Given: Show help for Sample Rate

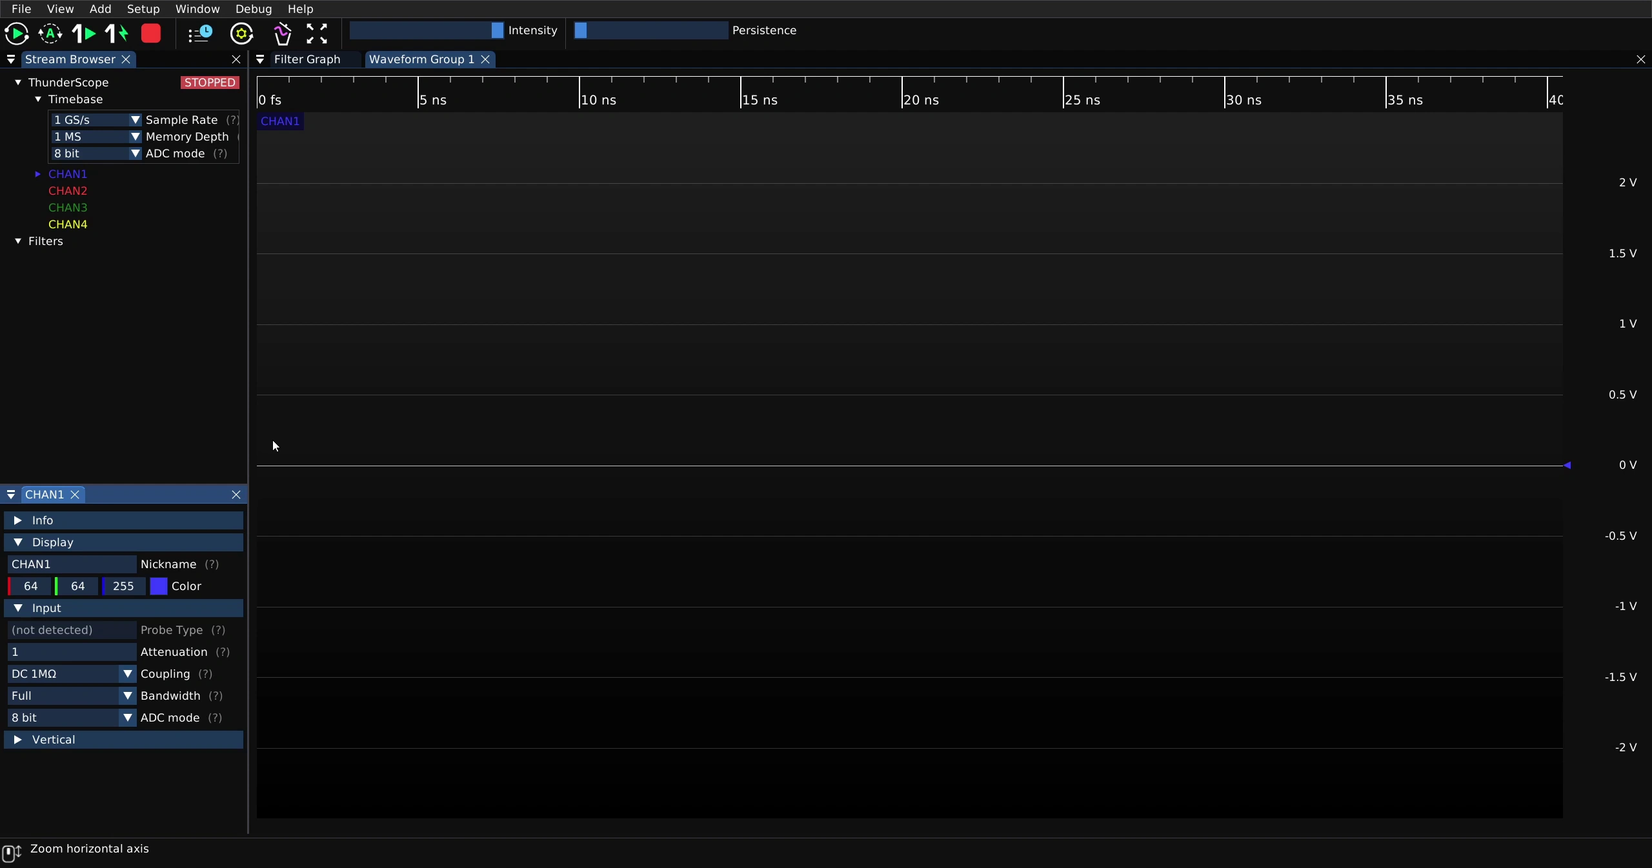Looking at the screenshot, I should (x=232, y=120).
